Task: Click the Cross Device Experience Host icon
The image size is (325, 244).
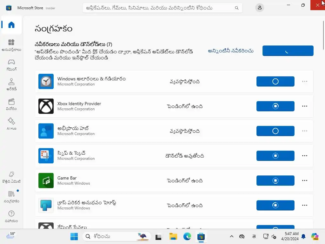Action: 46,205
